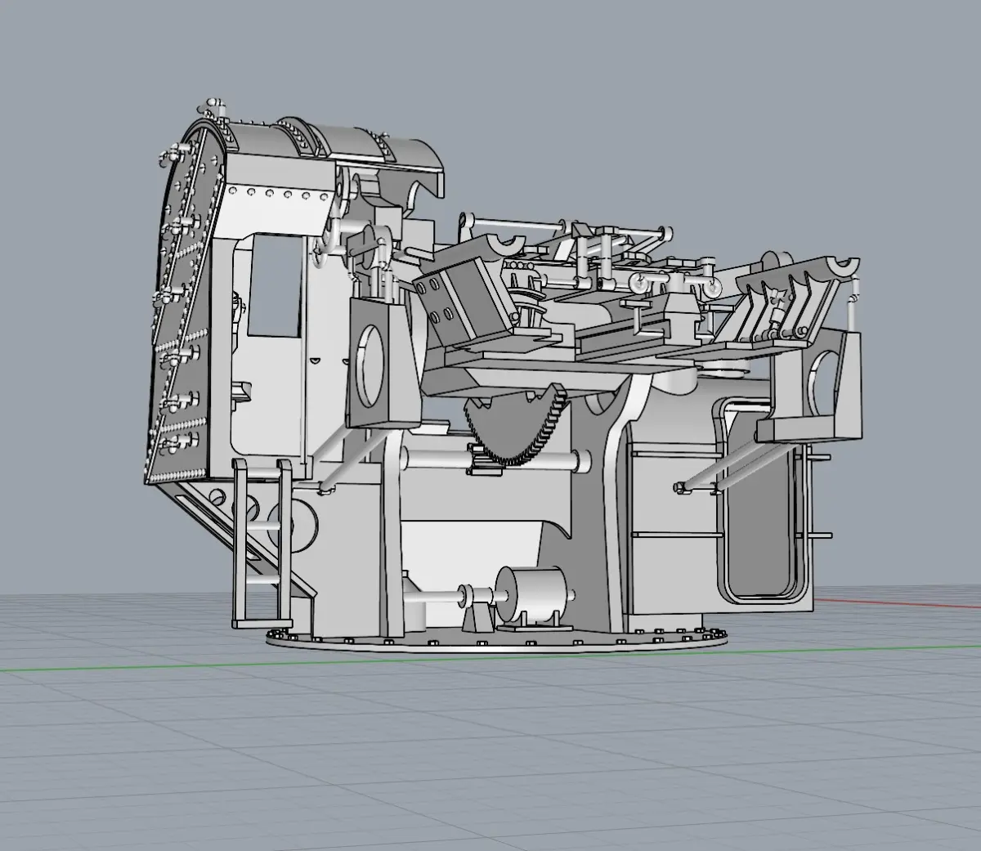Select the toothed gear sector under the platform
This screenshot has height=851, width=981.
(517, 427)
